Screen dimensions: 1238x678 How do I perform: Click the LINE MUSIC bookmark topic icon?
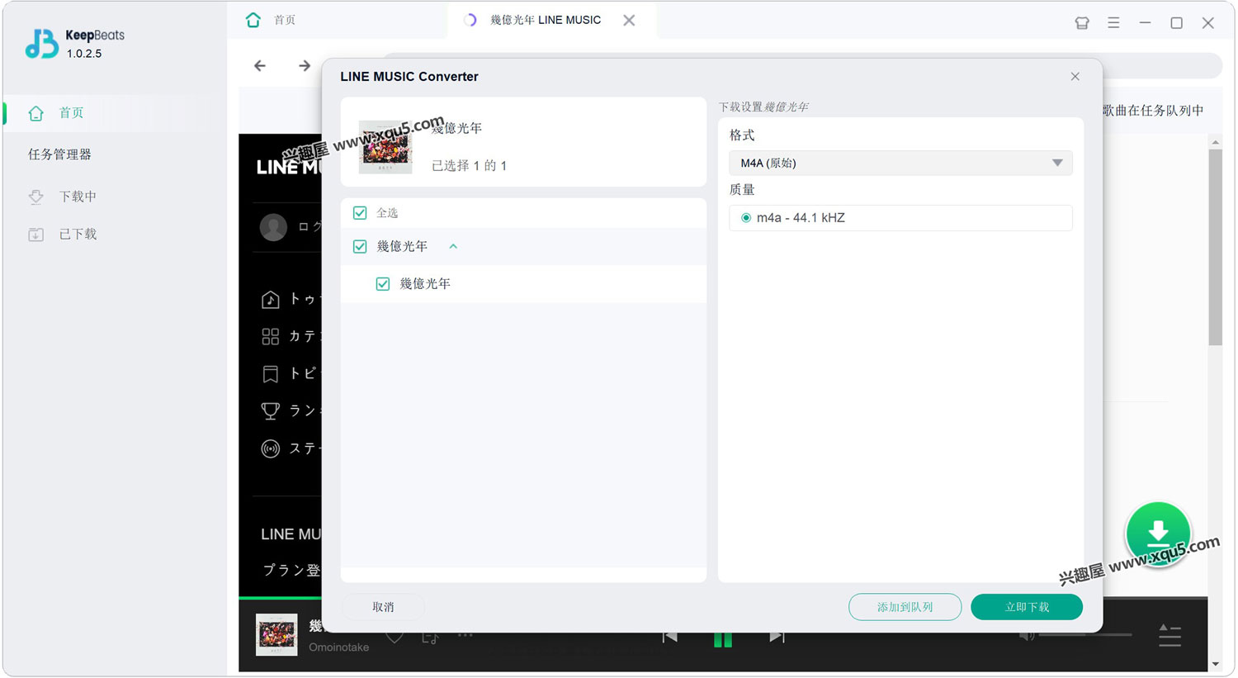point(271,374)
